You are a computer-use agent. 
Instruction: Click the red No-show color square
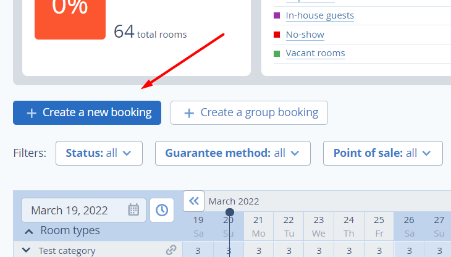[x=277, y=35]
